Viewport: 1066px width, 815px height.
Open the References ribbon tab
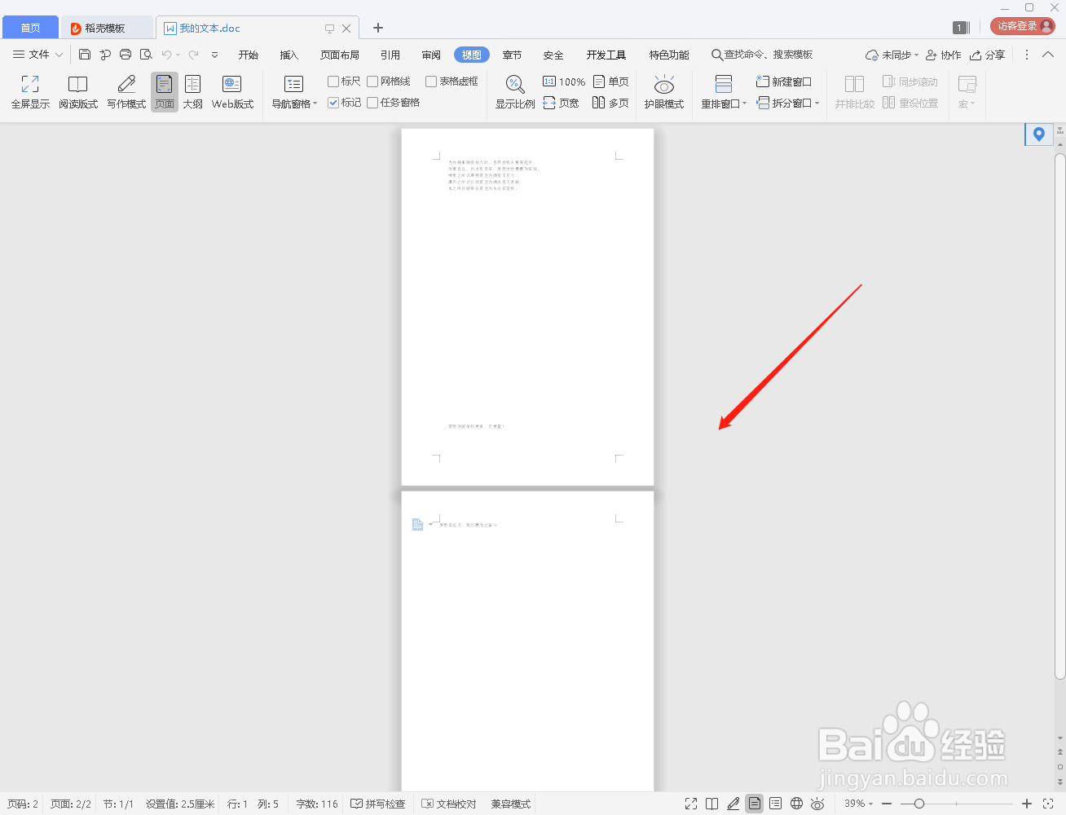point(390,55)
